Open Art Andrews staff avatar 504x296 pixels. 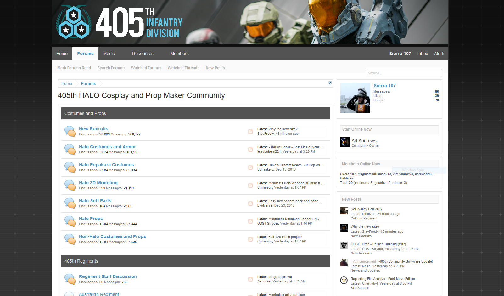[345, 142]
